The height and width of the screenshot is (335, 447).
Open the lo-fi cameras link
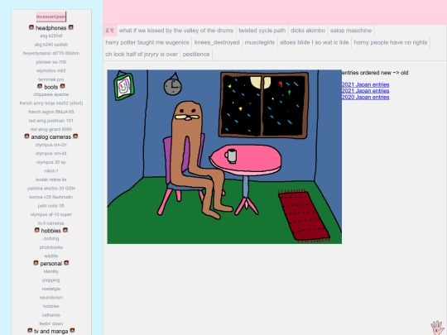(x=51, y=223)
